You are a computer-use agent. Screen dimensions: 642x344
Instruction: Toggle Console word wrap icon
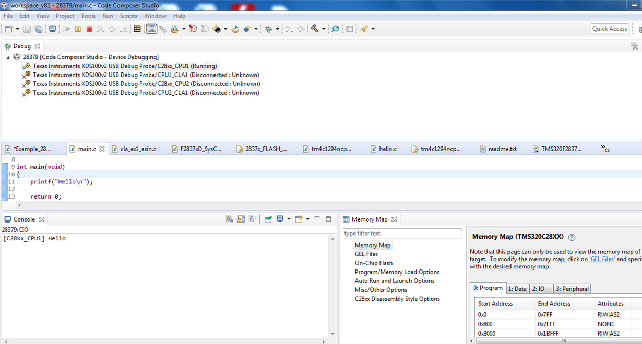(x=253, y=219)
